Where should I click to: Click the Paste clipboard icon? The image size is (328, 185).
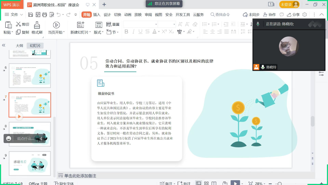click(x=8, y=25)
